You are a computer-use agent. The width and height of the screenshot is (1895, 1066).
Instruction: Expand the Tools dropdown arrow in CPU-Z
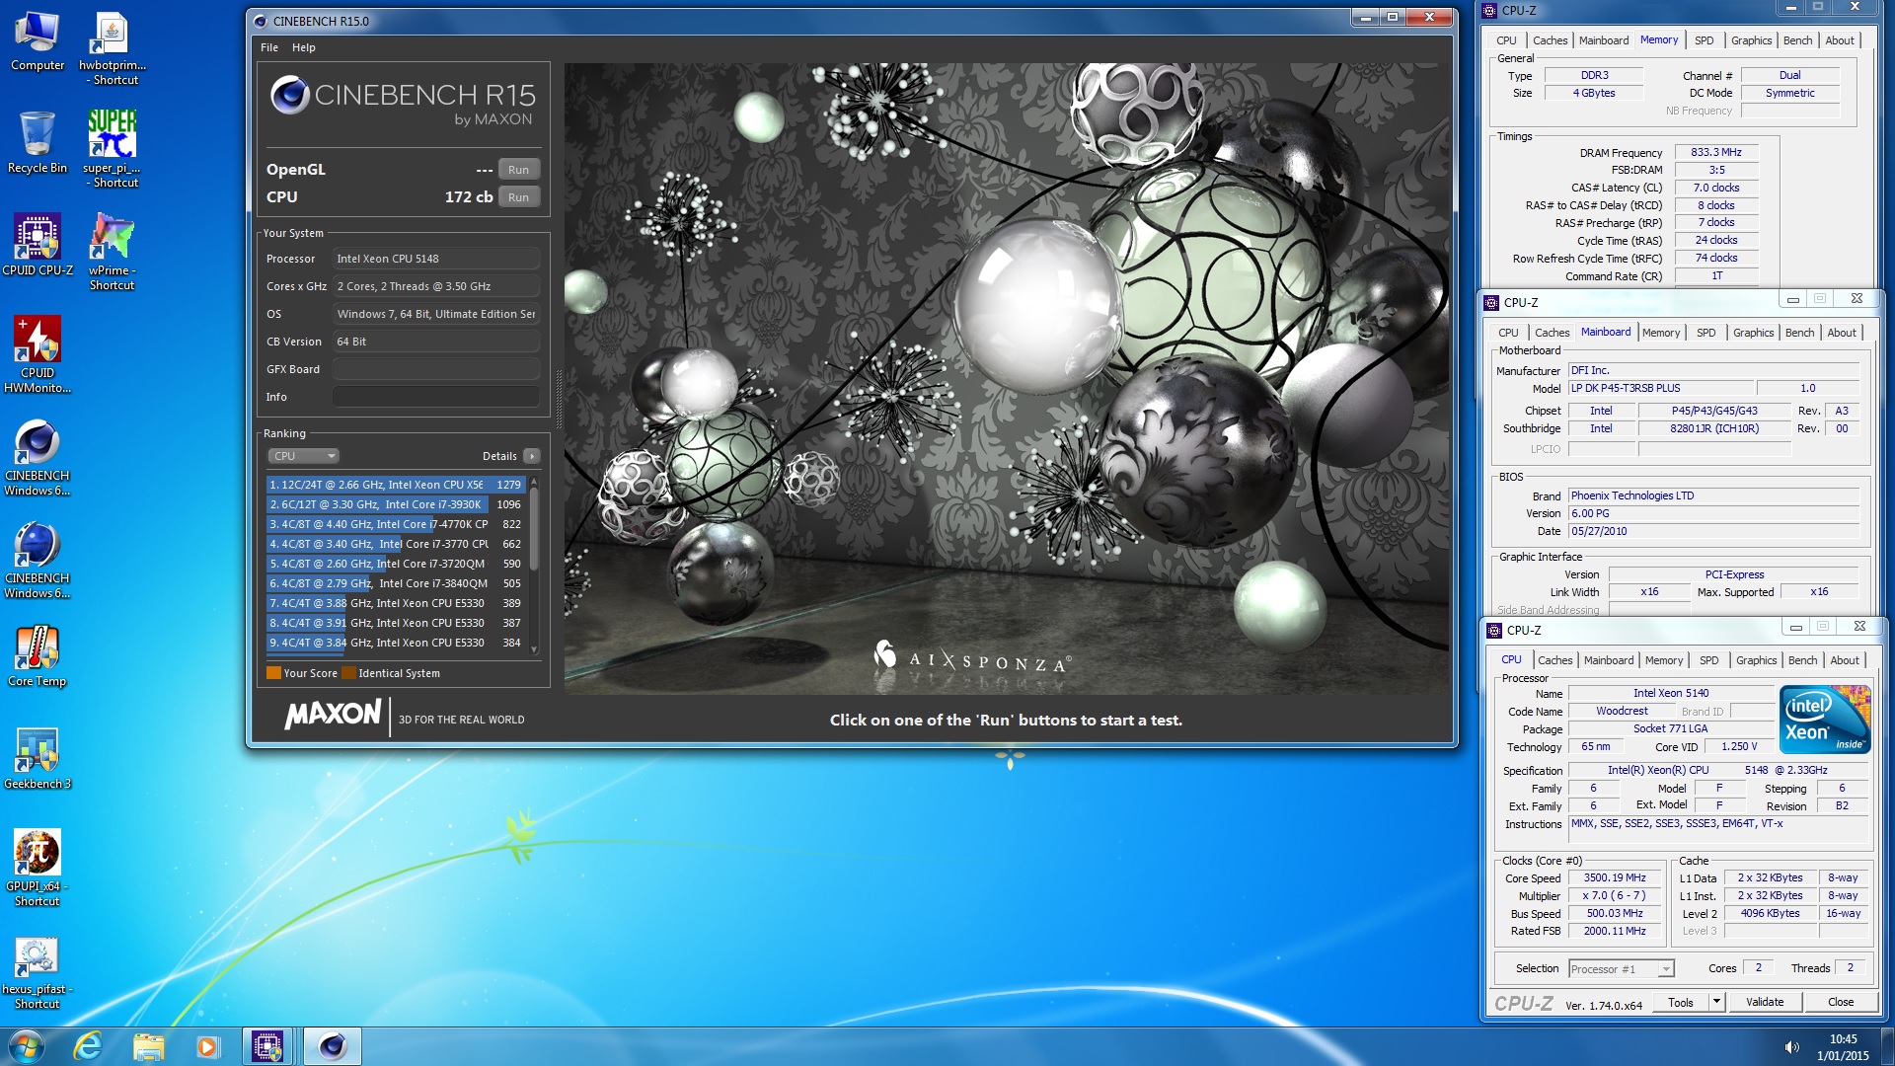tap(1716, 1002)
